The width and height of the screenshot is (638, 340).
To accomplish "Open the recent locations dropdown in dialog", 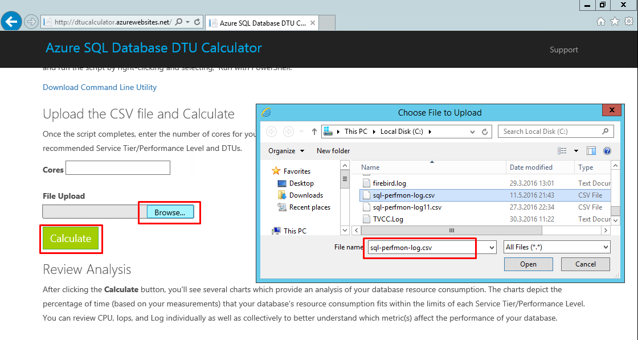I will point(301,132).
